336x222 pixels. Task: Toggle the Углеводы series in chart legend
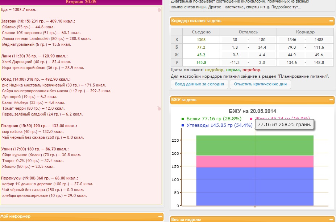(219, 125)
